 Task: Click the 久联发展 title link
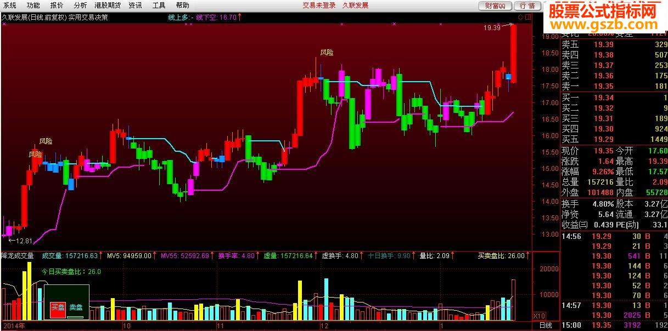click(355, 5)
